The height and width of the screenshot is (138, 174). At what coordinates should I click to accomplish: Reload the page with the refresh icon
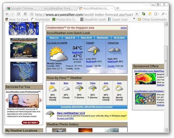tap(19, 14)
